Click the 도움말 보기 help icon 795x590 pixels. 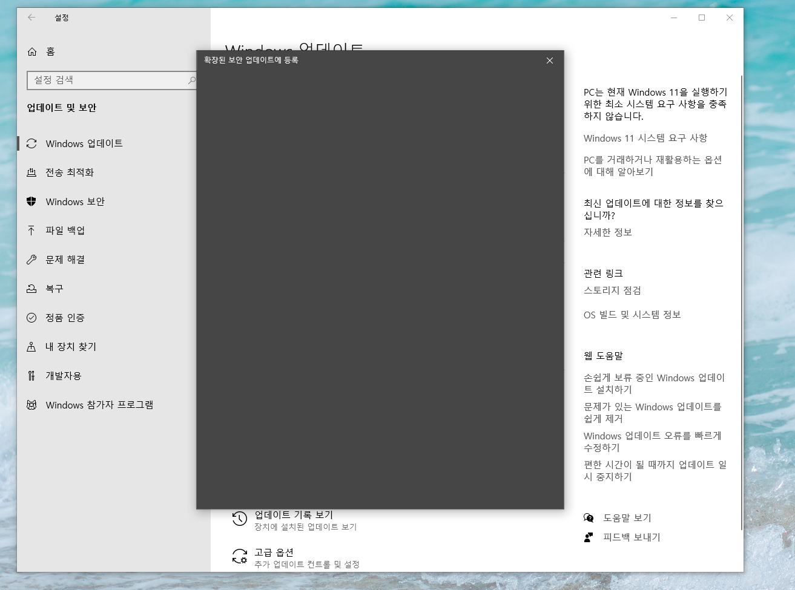coord(589,518)
